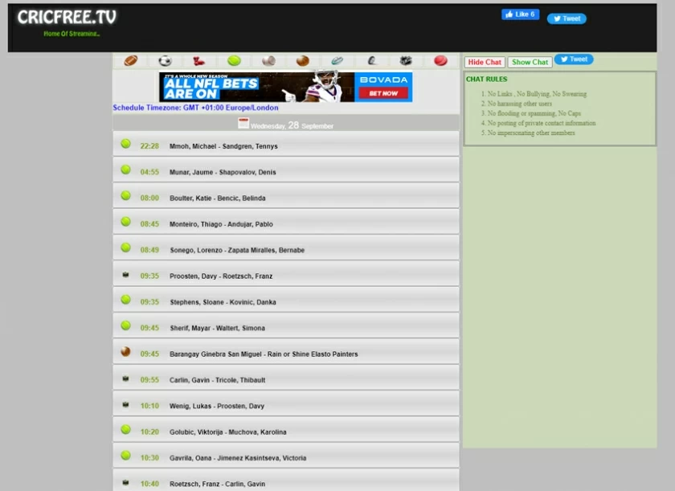Expand the Boulter - Bencic match row
675x491 pixels.
(x=285, y=196)
